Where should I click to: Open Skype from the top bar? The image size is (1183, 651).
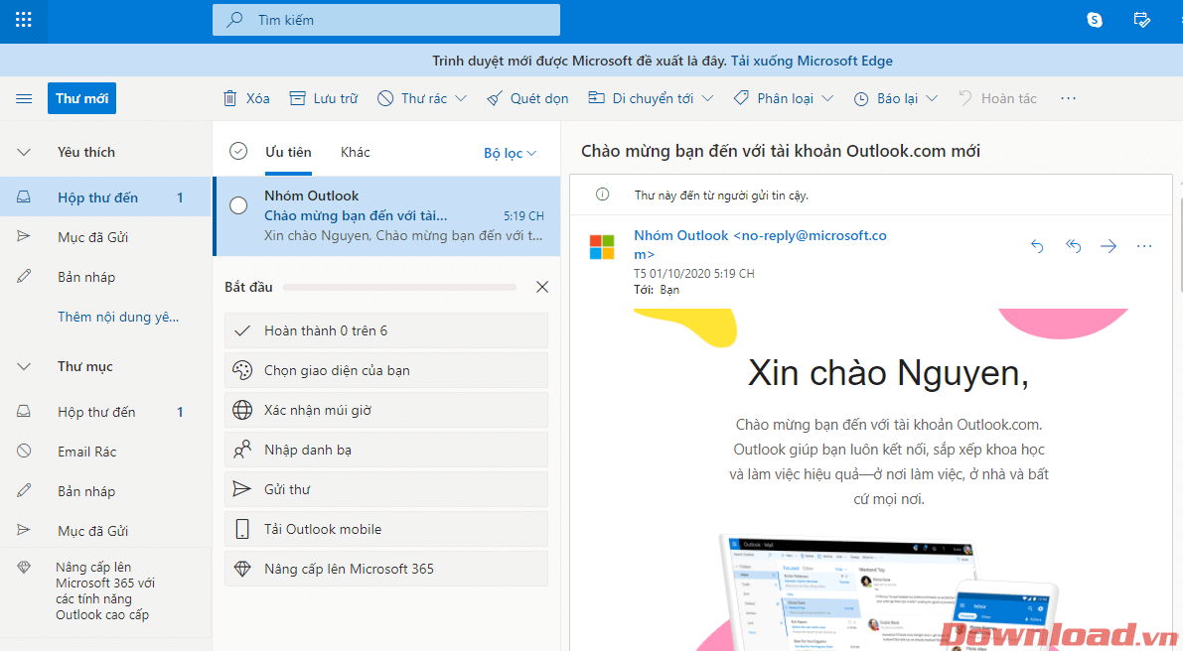pyautogui.click(x=1094, y=20)
